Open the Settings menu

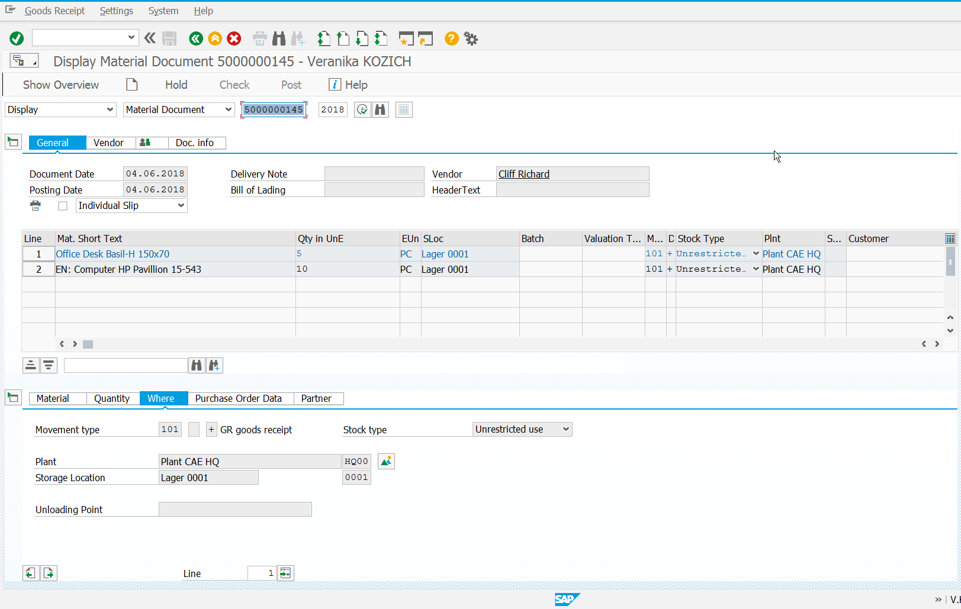coord(116,11)
